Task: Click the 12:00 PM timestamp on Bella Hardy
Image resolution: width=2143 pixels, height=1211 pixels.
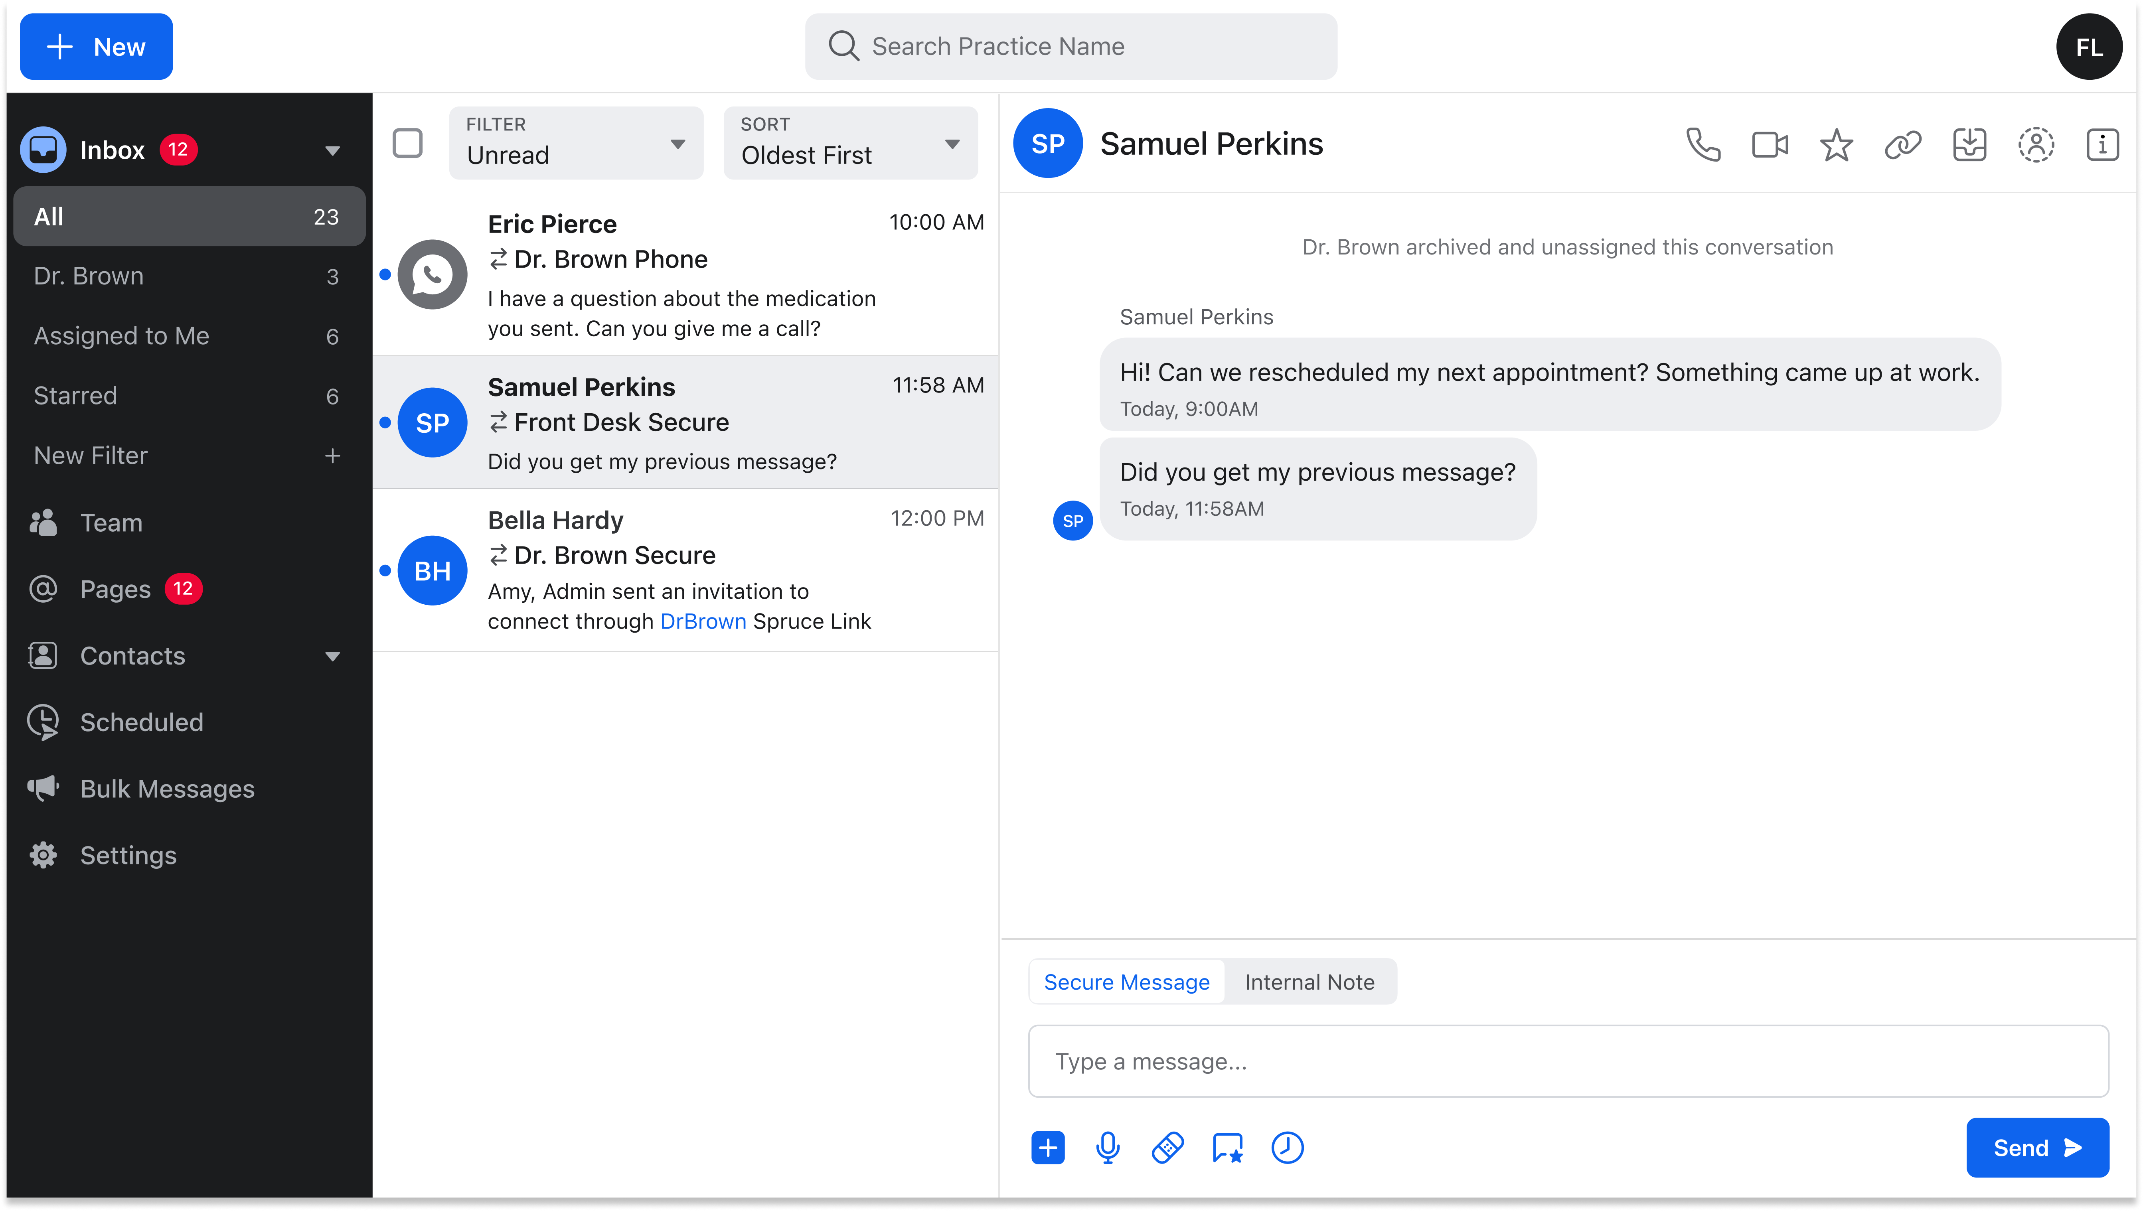Action: click(937, 518)
